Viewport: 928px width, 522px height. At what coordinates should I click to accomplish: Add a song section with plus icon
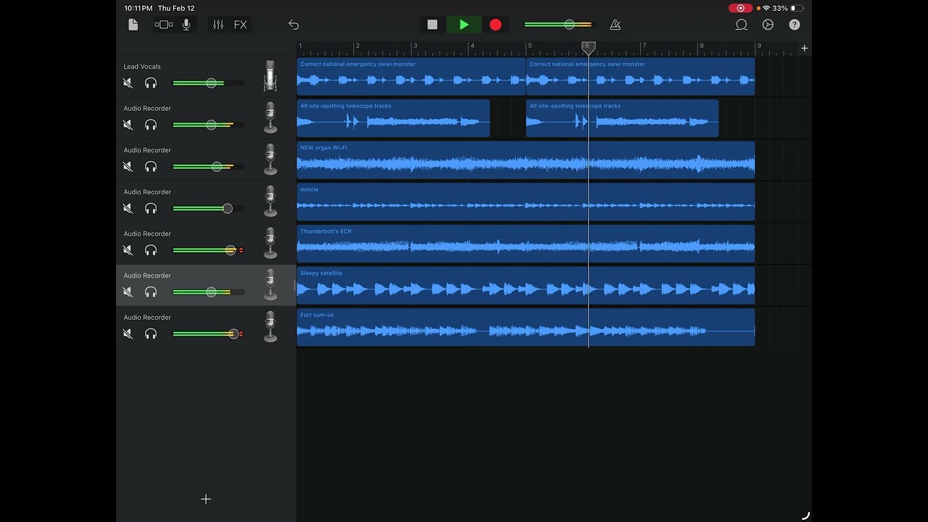click(804, 49)
